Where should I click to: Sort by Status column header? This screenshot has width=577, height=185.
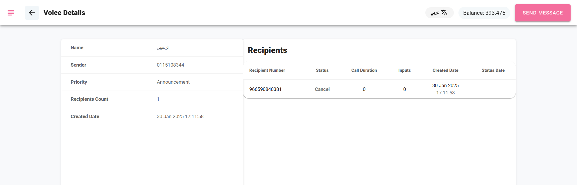[x=322, y=70]
